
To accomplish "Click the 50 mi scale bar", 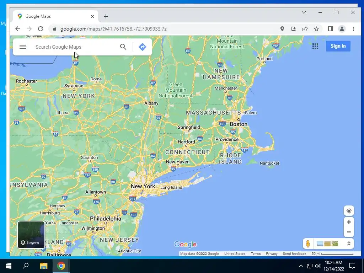I will 332,253.
